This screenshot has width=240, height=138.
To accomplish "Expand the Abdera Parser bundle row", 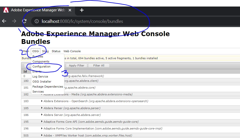I will [42, 108].
